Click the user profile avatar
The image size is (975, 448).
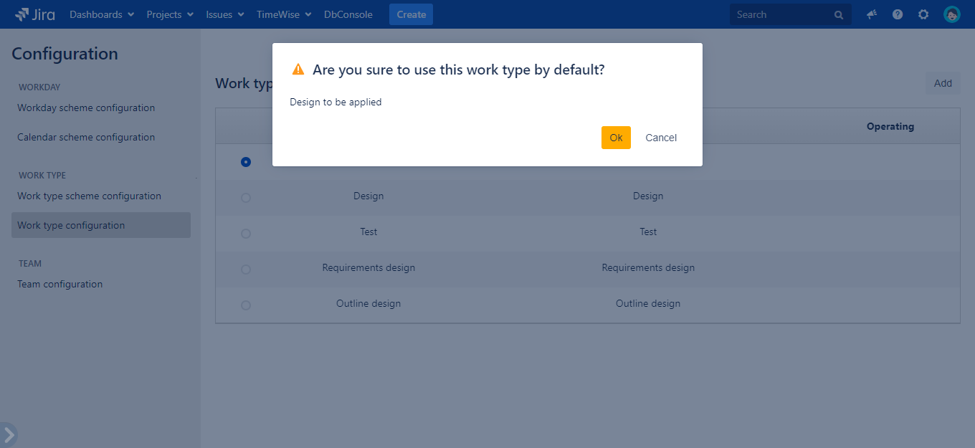(x=951, y=14)
